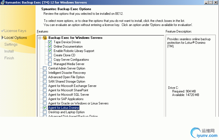Enable the Agent for Microsoft SharePoint checkbox
This screenshot has height=140, width=219.
click(x=45, y=90)
